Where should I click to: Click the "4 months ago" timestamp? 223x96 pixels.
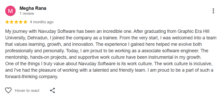pyautogui.click(x=42, y=22)
